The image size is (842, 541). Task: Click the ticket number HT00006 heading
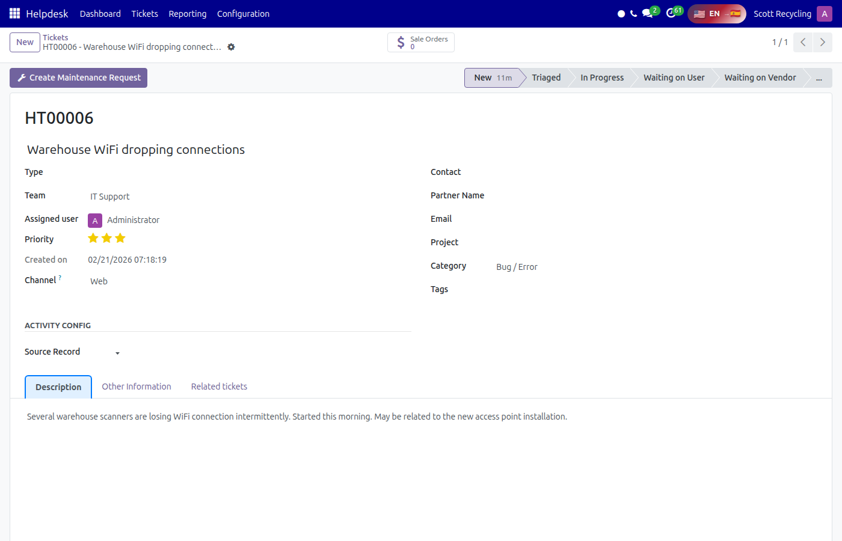[59, 118]
